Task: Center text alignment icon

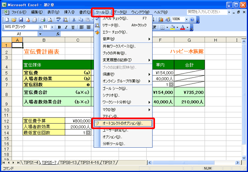Action: (x=88, y=28)
